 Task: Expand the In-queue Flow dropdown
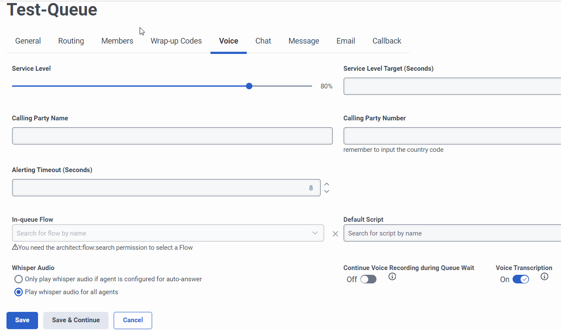point(315,233)
